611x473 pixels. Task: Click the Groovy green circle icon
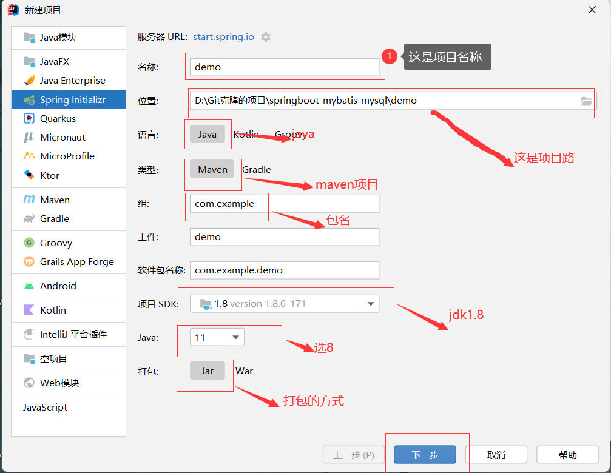[x=29, y=243]
